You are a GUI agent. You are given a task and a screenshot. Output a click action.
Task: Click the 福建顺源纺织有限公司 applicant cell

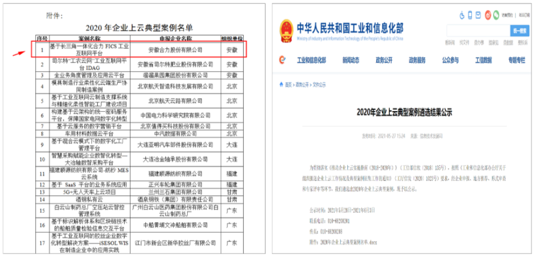(175, 174)
